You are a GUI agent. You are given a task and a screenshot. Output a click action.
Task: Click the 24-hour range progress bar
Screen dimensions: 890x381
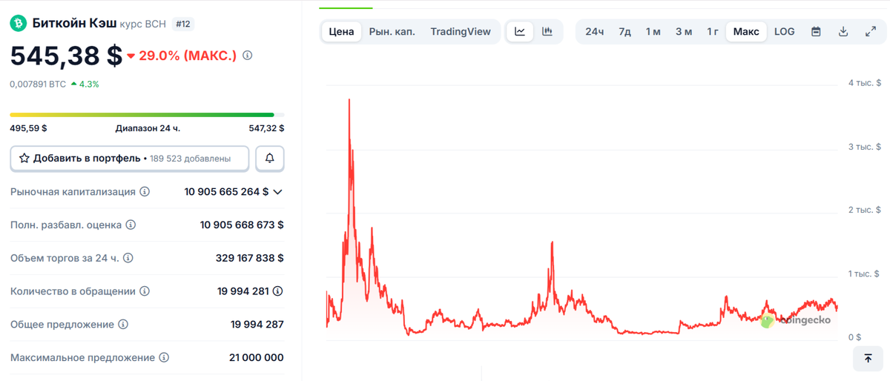(147, 115)
